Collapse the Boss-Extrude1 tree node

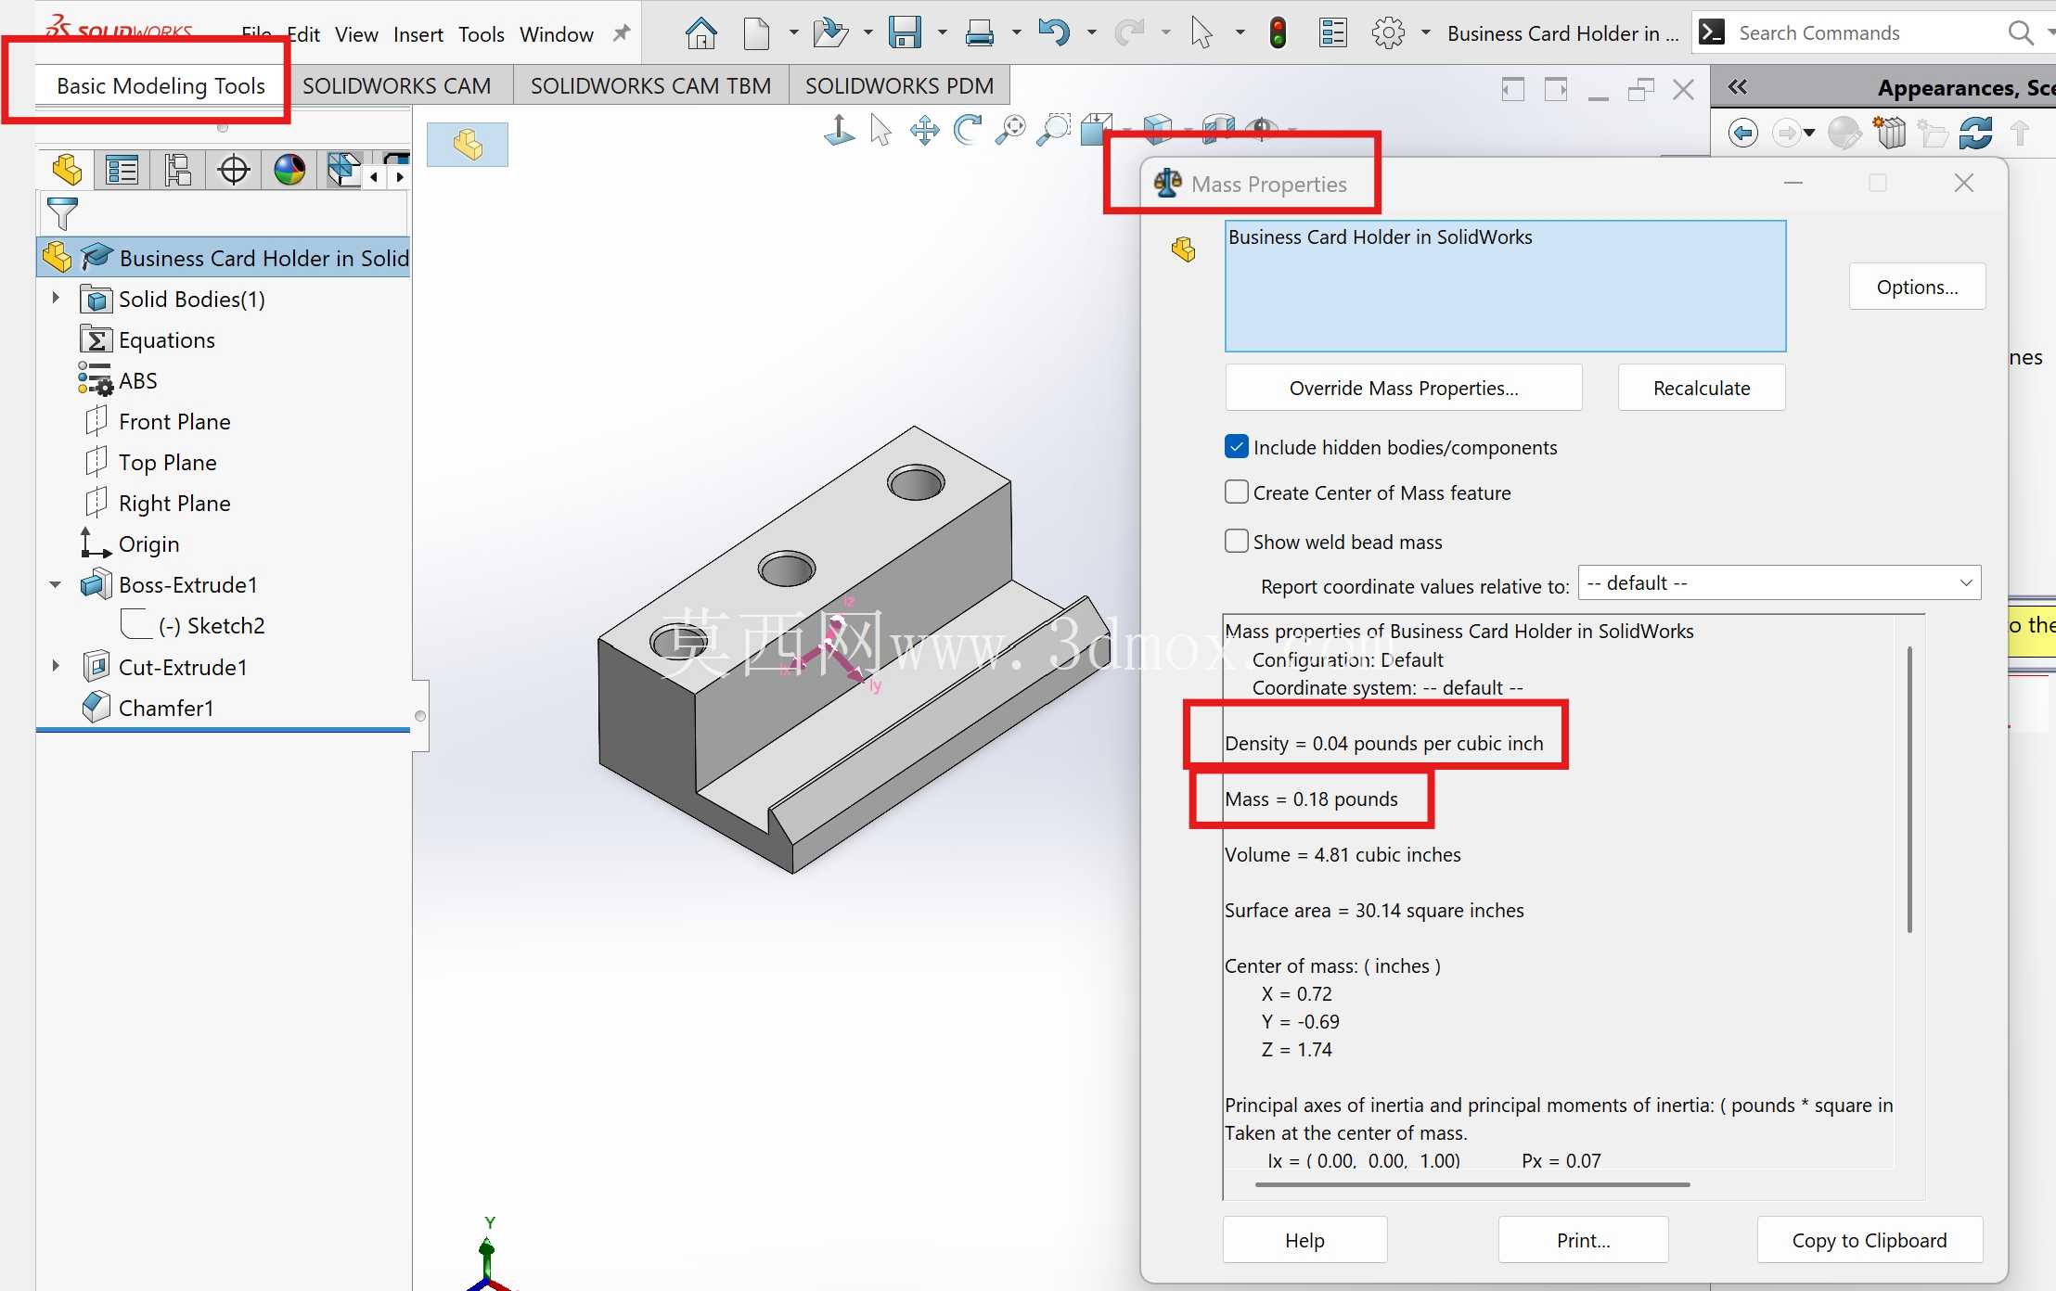(56, 584)
